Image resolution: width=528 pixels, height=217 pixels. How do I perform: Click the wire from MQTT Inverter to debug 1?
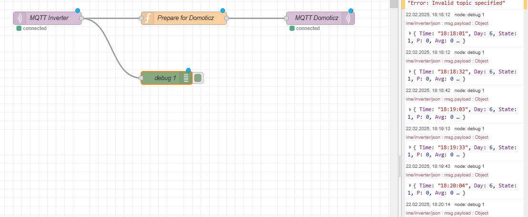tap(112, 48)
